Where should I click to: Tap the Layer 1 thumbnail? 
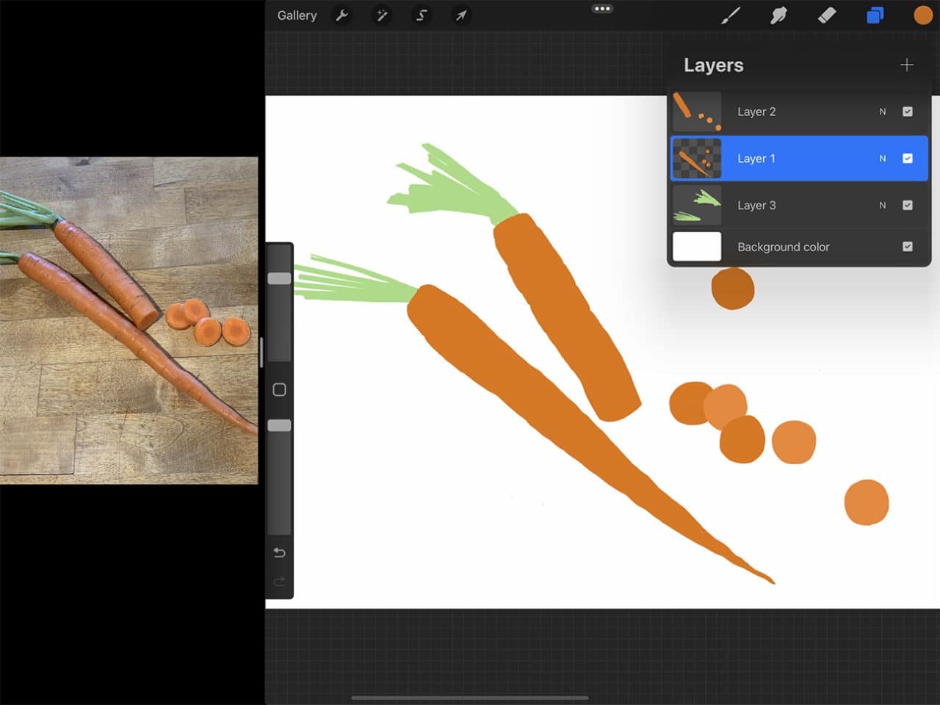[695, 158]
